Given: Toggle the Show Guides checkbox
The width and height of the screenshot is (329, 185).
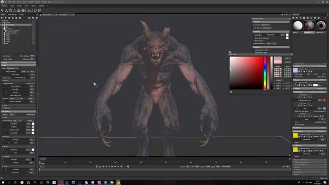Looking at the screenshot, I should [x=254, y=41].
